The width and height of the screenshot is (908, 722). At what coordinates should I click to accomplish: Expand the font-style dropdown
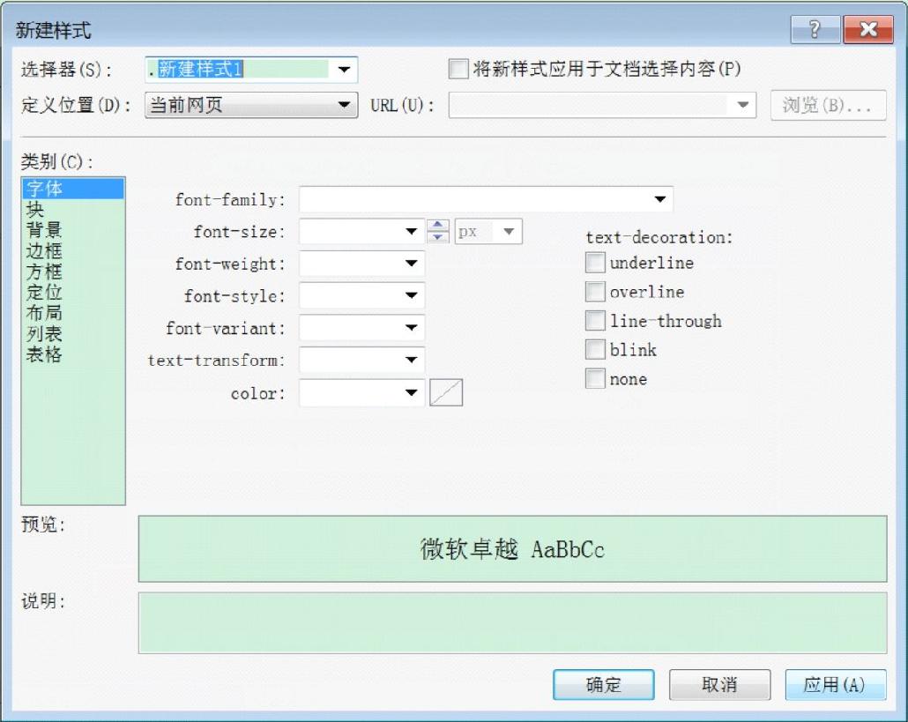pyautogui.click(x=411, y=295)
